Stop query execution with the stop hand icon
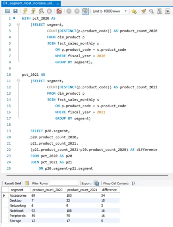This screenshot has width=173, height=227. click(49, 11)
